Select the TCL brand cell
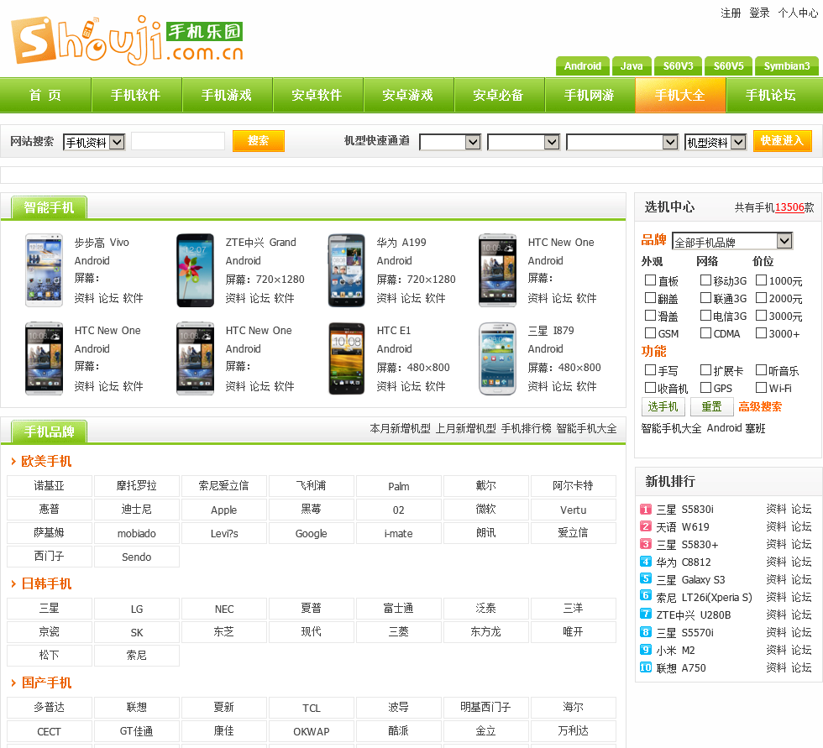 click(312, 708)
